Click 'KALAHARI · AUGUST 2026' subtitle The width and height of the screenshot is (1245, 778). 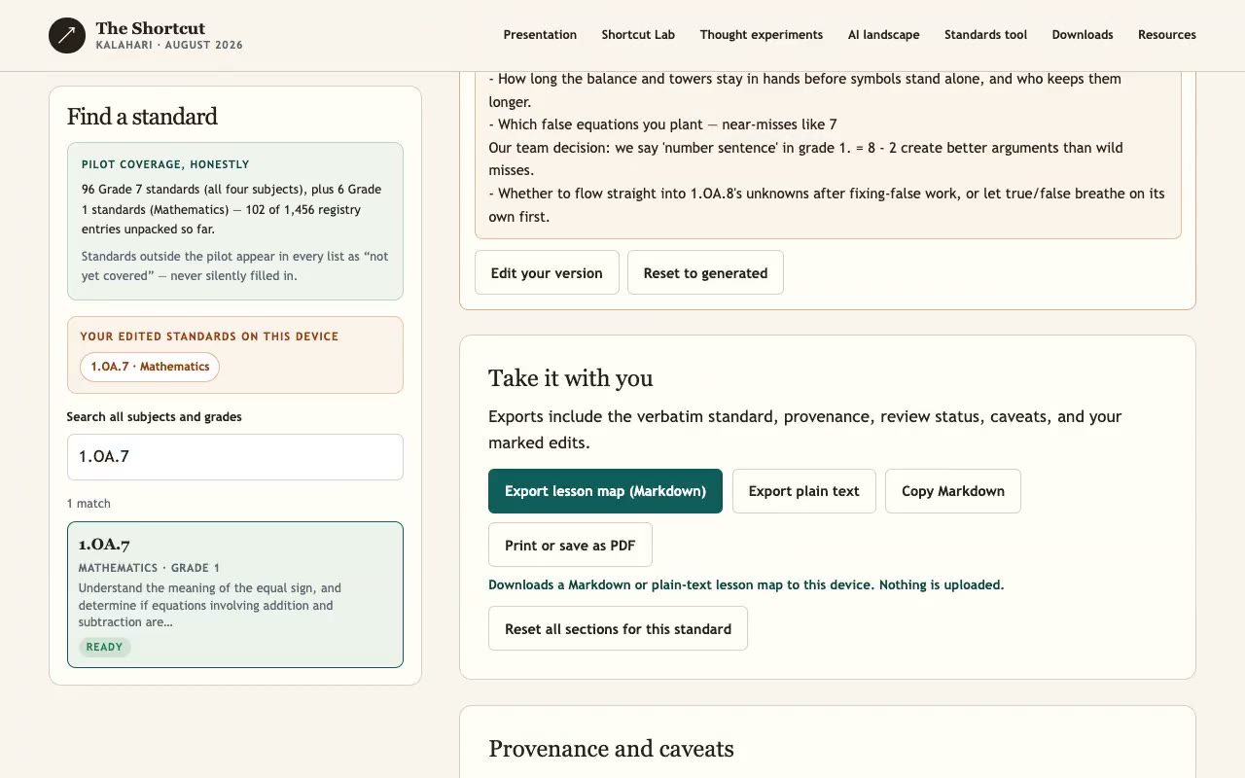coord(169,46)
